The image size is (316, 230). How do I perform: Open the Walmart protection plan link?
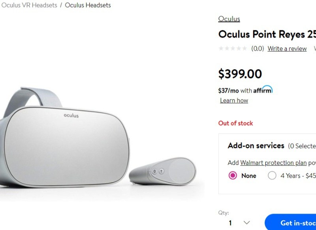point(273,163)
